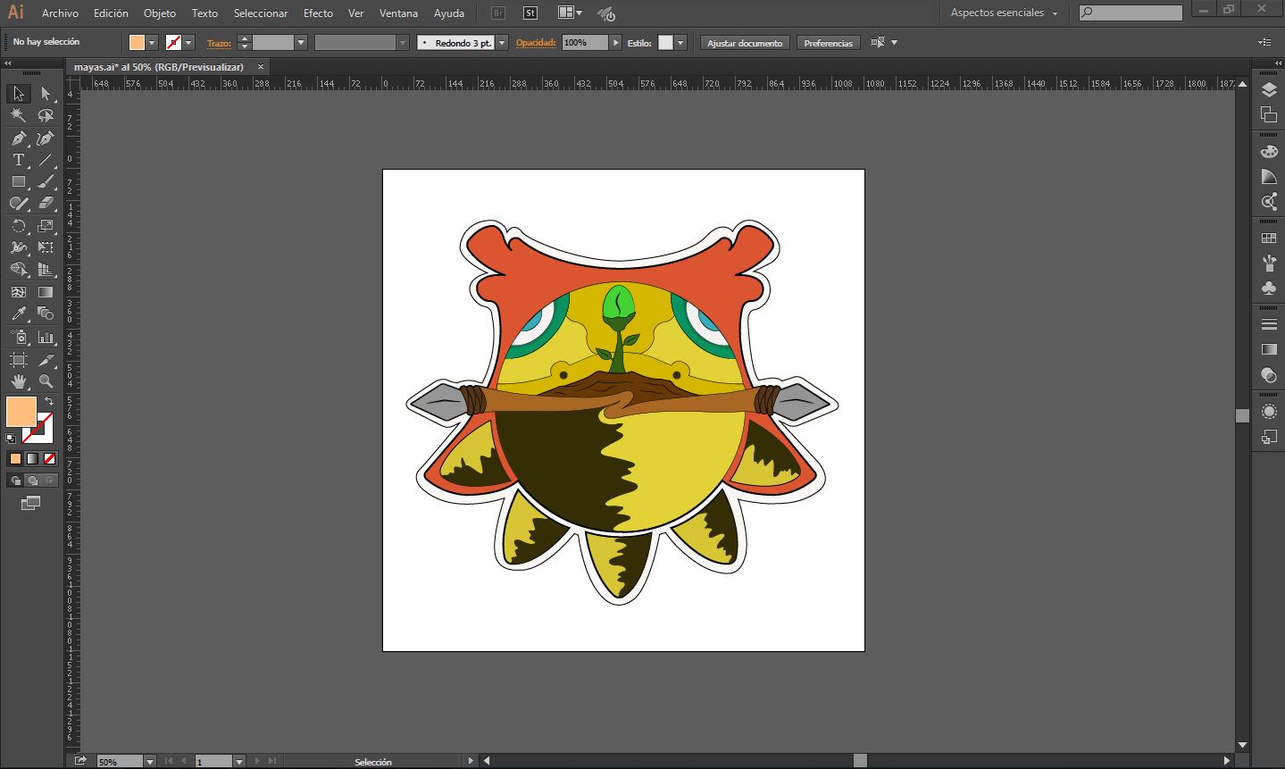
Task: Open Aspectos esenciales workspace switcher
Action: 1004,13
